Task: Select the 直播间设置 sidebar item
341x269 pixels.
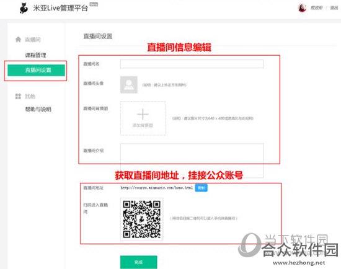Action: 37,70
